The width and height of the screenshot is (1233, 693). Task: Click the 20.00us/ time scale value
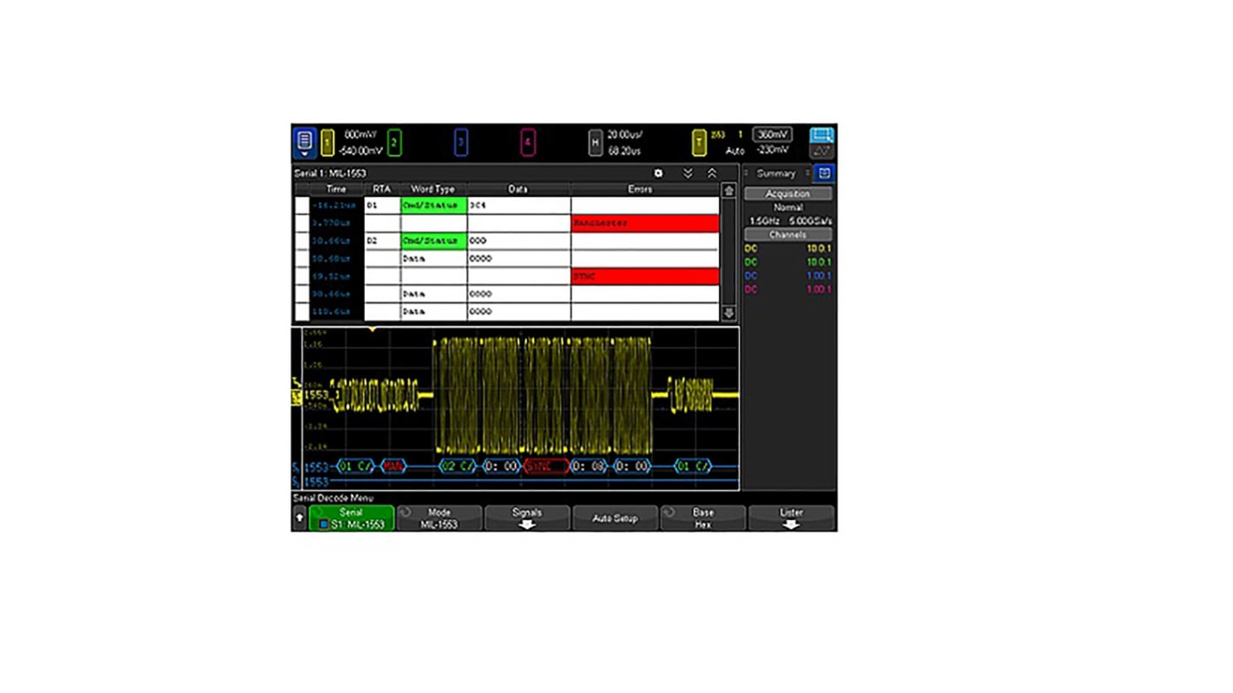(624, 135)
